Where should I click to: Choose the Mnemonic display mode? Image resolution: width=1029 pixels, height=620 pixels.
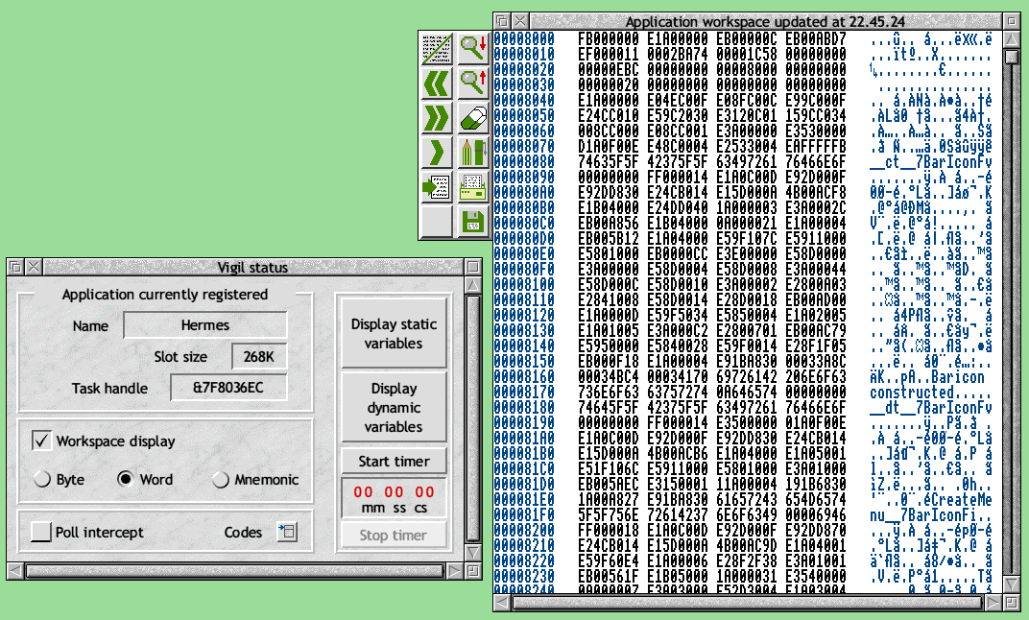click(x=221, y=480)
